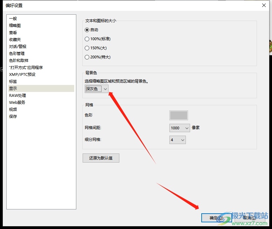Image resolution: width=272 pixels, height=229 pixels.
Task: Go to the 视频 category
Action: point(41,109)
